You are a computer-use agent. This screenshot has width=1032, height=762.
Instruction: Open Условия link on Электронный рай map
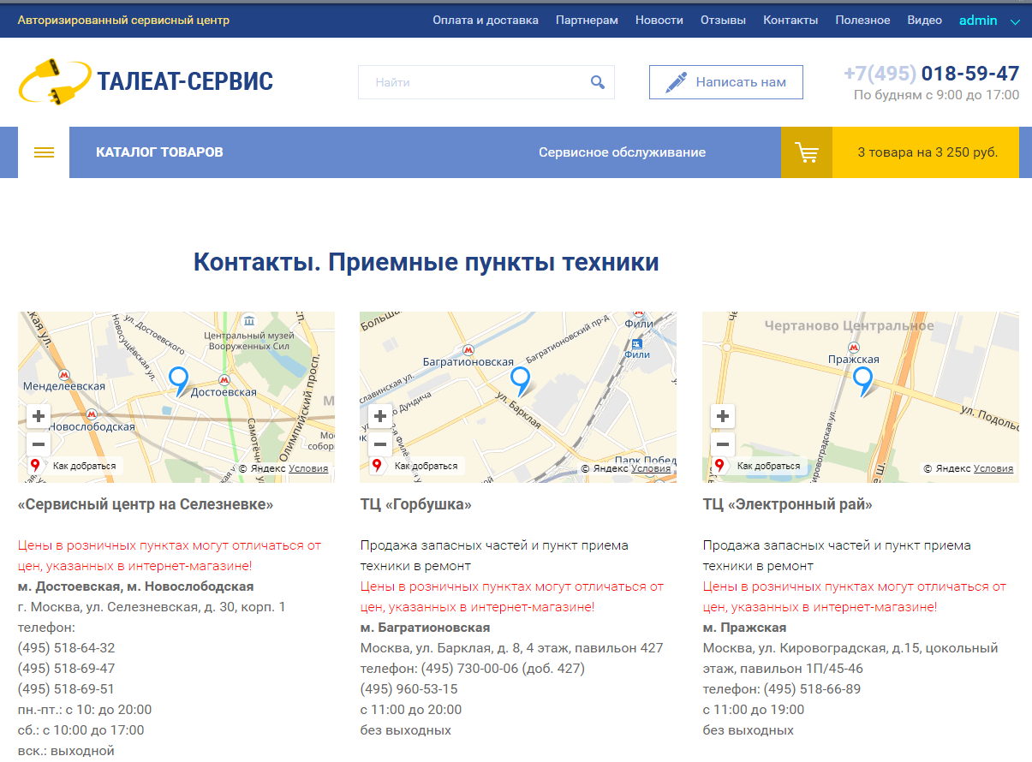pos(993,468)
